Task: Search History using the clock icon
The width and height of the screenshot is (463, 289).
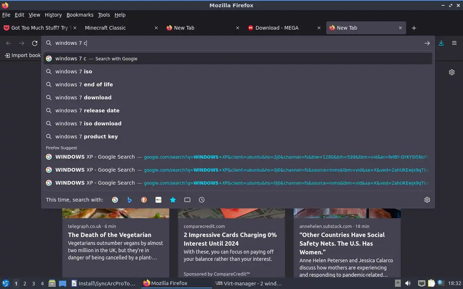Action: point(202,200)
